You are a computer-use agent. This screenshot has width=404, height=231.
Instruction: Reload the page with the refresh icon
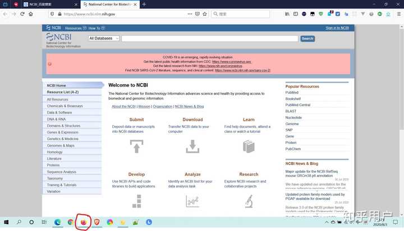point(22,14)
